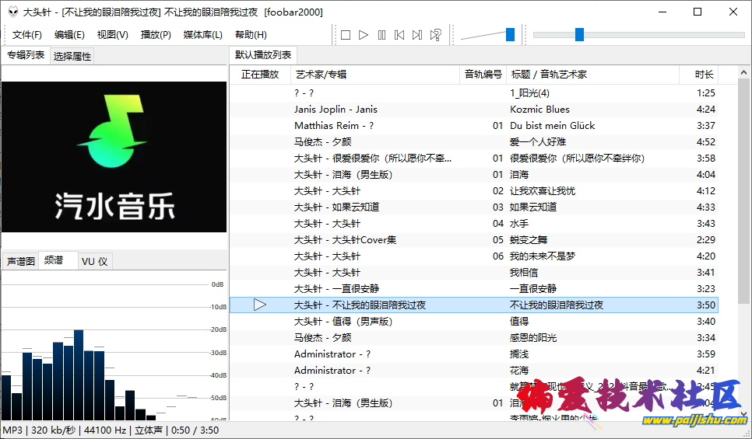Sort by the 艺术家/专辑 column header

click(x=375, y=75)
